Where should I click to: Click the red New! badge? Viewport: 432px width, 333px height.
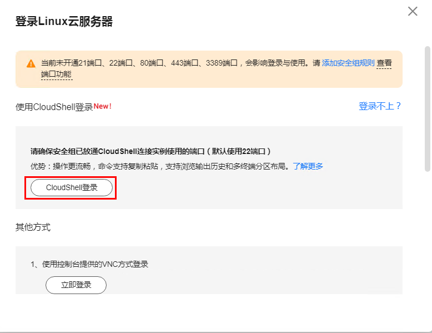point(103,106)
